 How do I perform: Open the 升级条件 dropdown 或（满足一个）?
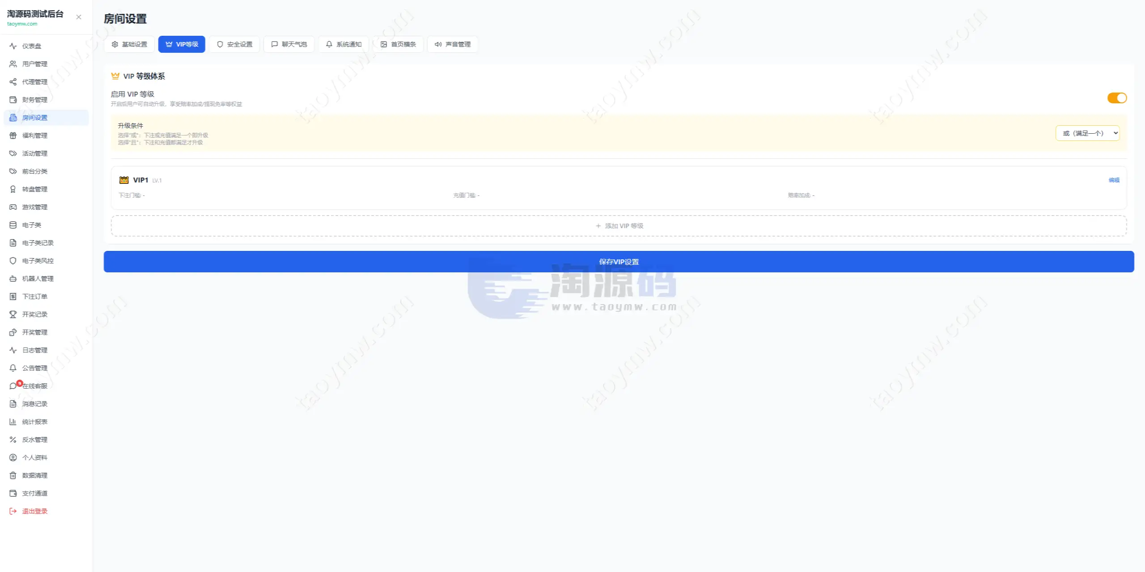pyautogui.click(x=1088, y=133)
